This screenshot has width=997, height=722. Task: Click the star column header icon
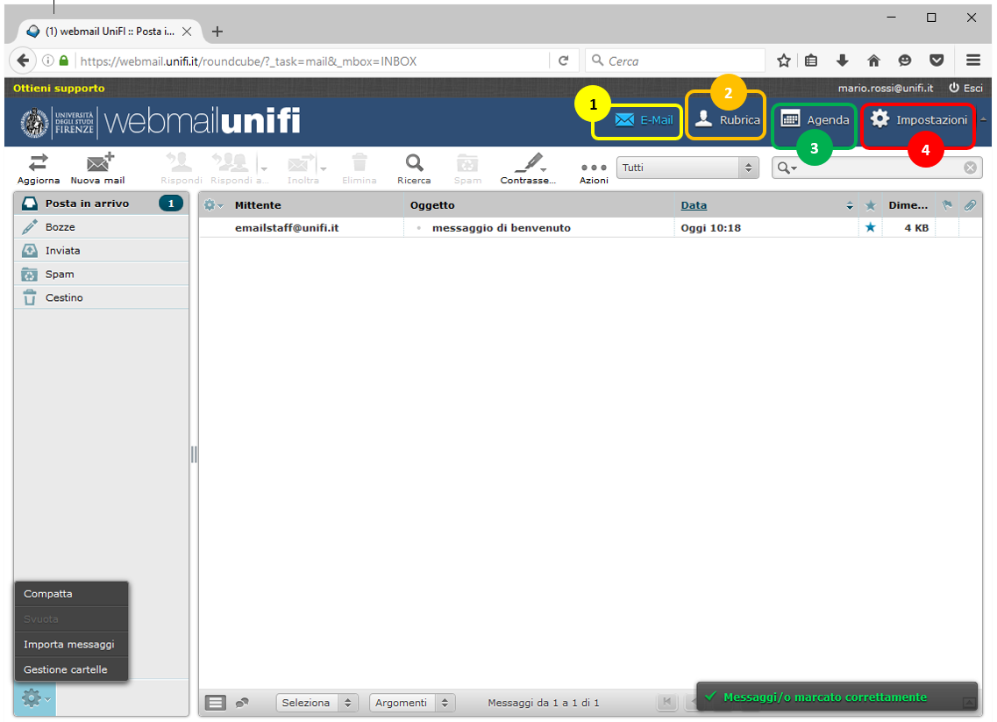(x=871, y=204)
